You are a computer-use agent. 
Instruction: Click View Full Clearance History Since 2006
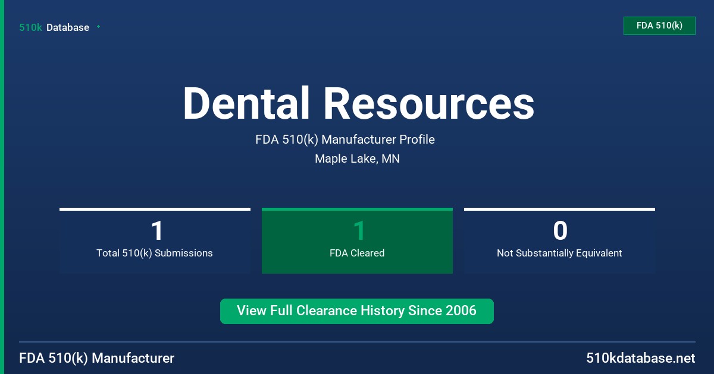pyautogui.click(x=357, y=311)
